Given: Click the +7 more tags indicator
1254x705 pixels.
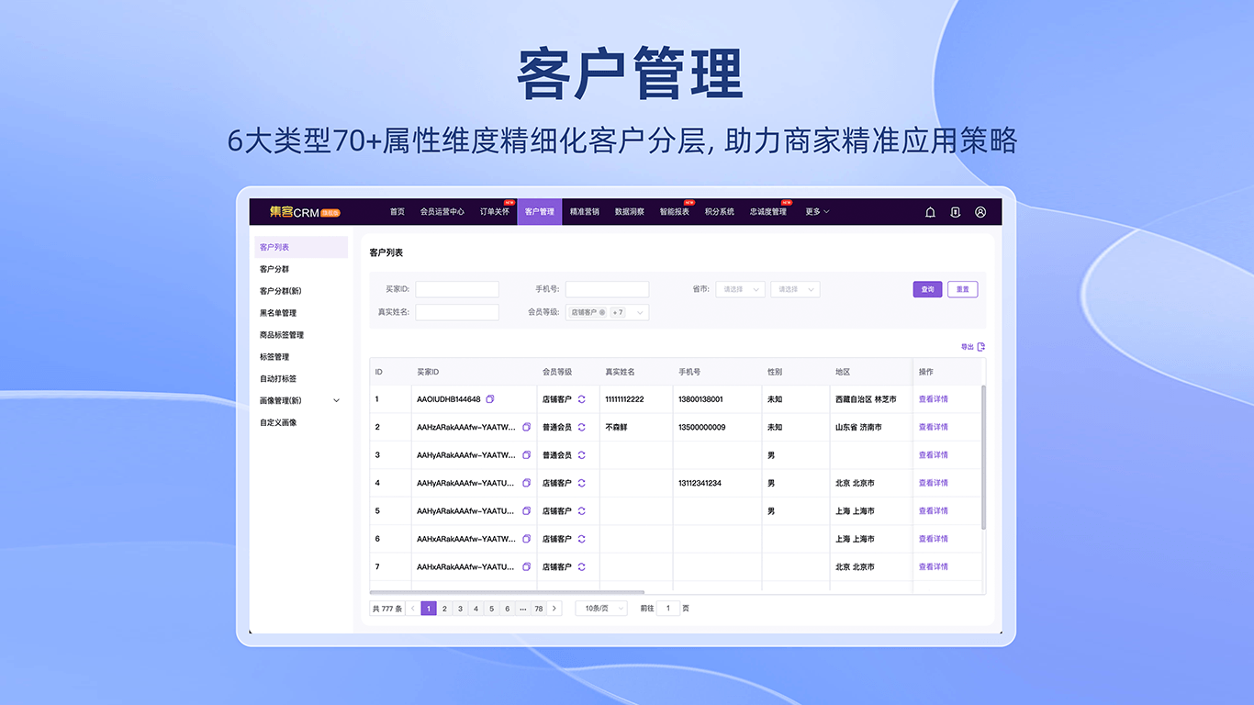Looking at the screenshot, I should point(618,312).
